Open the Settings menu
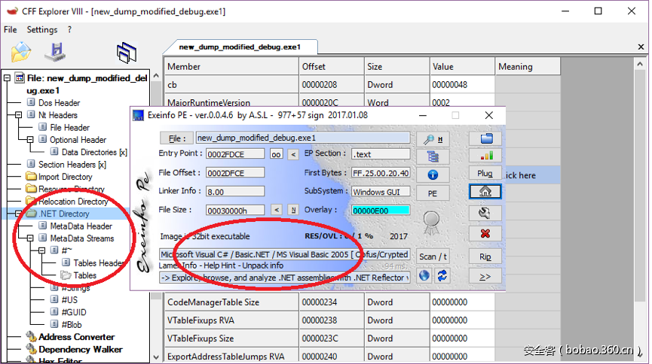This screenshot has width=652, height=364. click(x=42, y=29)
